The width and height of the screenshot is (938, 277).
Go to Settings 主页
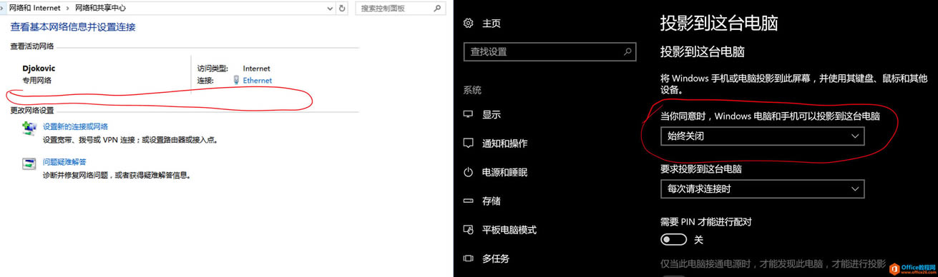[492, 24]
